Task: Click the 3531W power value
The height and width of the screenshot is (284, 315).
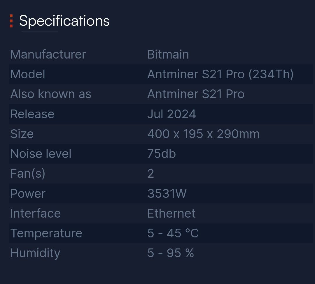Action: (167, 193)
